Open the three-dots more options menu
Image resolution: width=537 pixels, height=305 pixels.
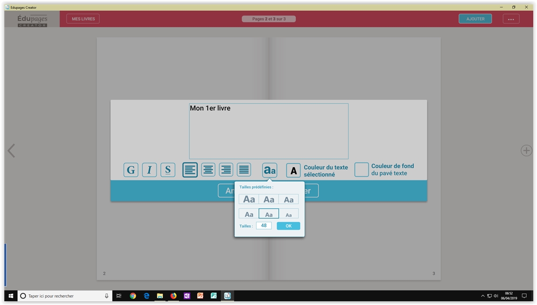[x=511, y=19]
